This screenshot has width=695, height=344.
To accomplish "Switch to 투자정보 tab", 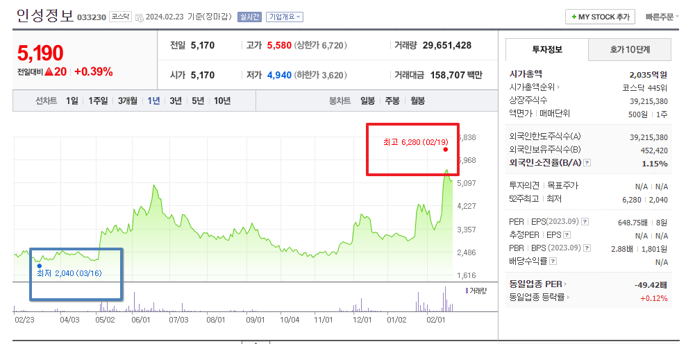I will (x=547, y=49).
